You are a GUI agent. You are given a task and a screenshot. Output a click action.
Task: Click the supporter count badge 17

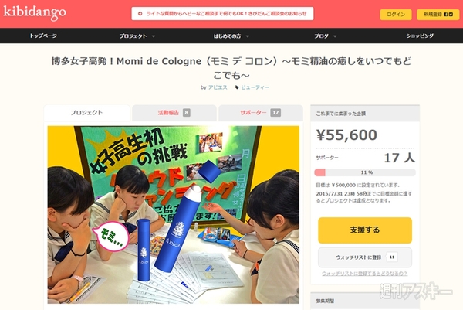(275, 113)
